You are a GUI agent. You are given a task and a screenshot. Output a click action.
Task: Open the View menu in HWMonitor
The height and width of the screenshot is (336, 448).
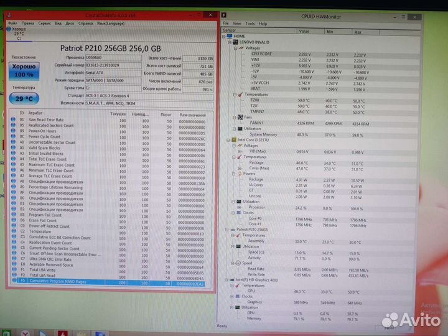tap(237, 24)
